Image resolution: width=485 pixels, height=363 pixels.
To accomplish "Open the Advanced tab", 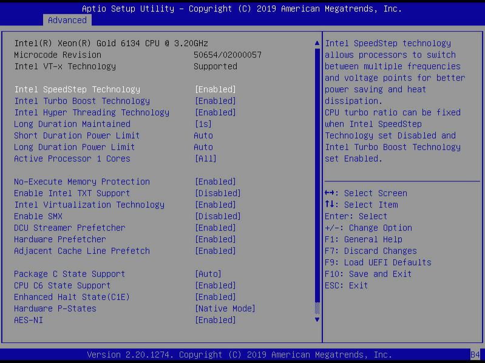I will (x=67, y=20).
